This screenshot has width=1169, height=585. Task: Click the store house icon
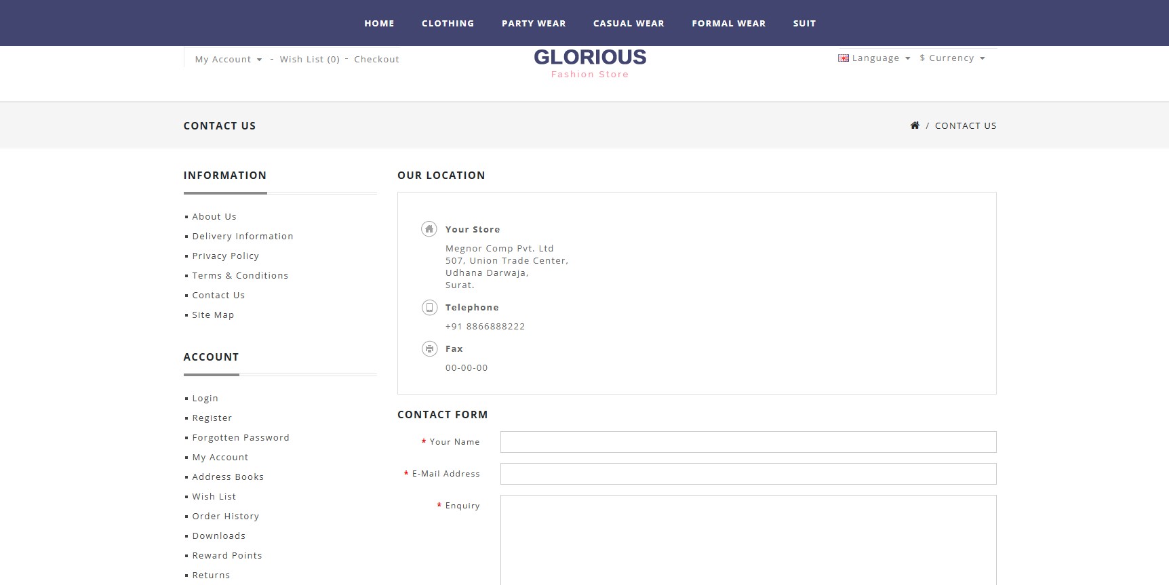point(429,229)
